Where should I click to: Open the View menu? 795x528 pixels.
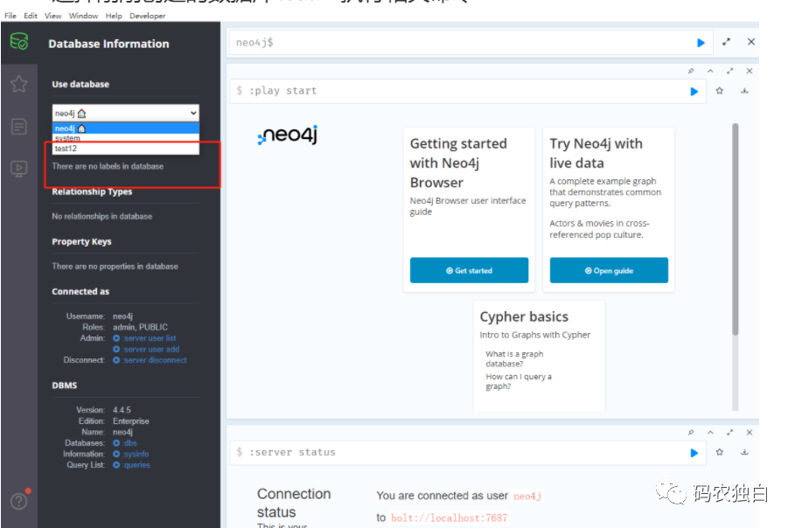52,16
